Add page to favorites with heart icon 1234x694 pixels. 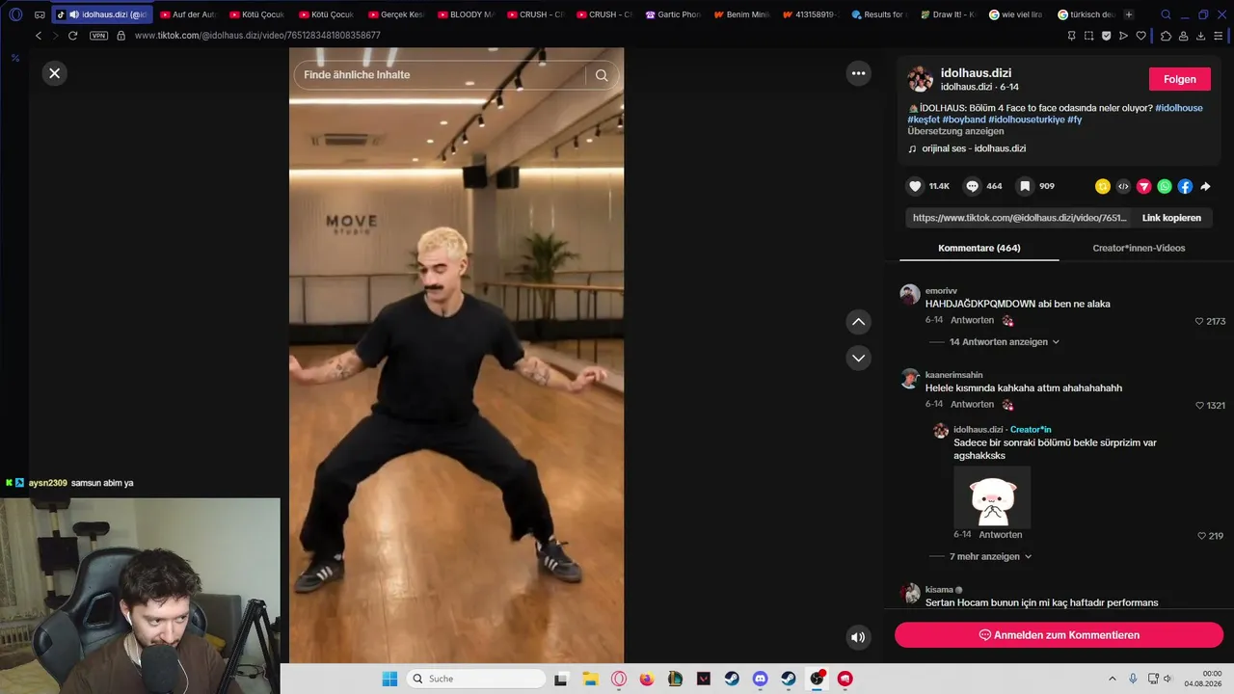pos(1141,36)
